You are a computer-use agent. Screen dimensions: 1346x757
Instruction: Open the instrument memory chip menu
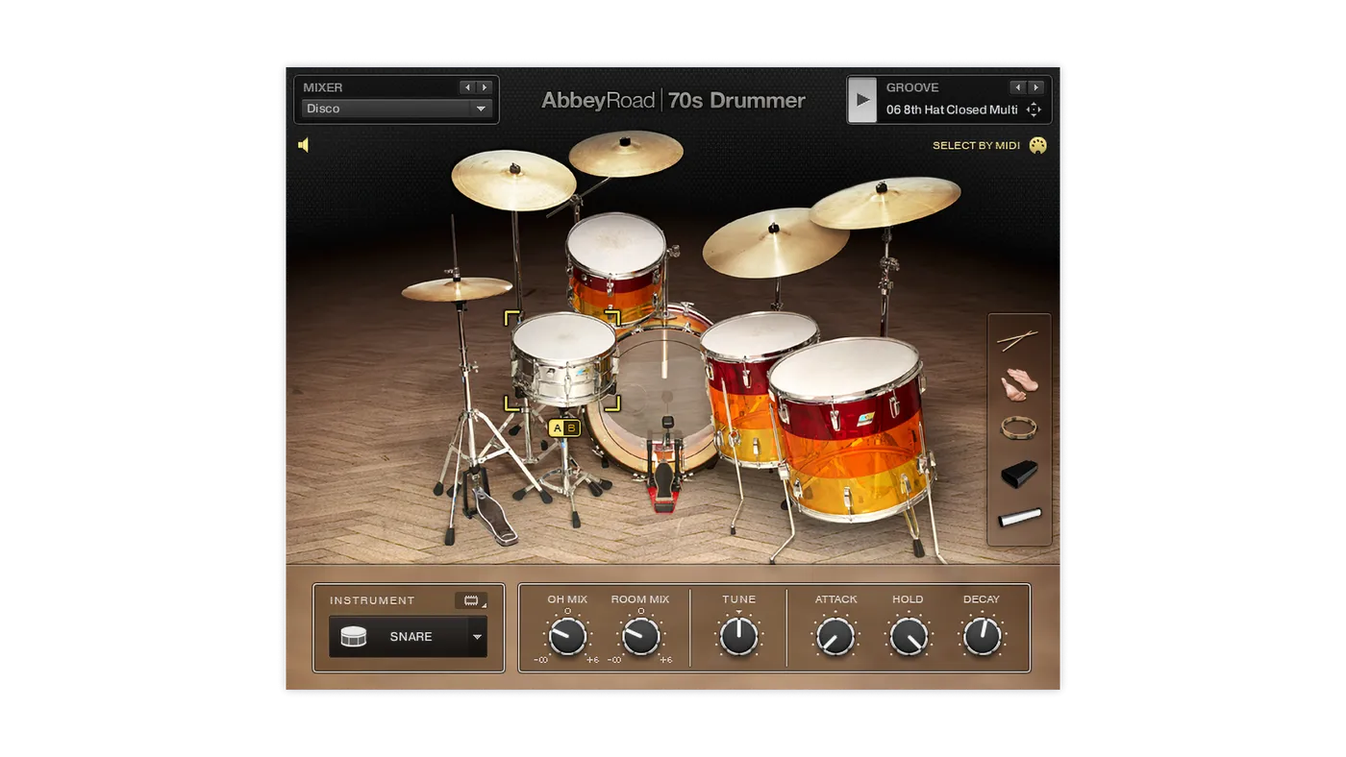click(x=471, y=600)
